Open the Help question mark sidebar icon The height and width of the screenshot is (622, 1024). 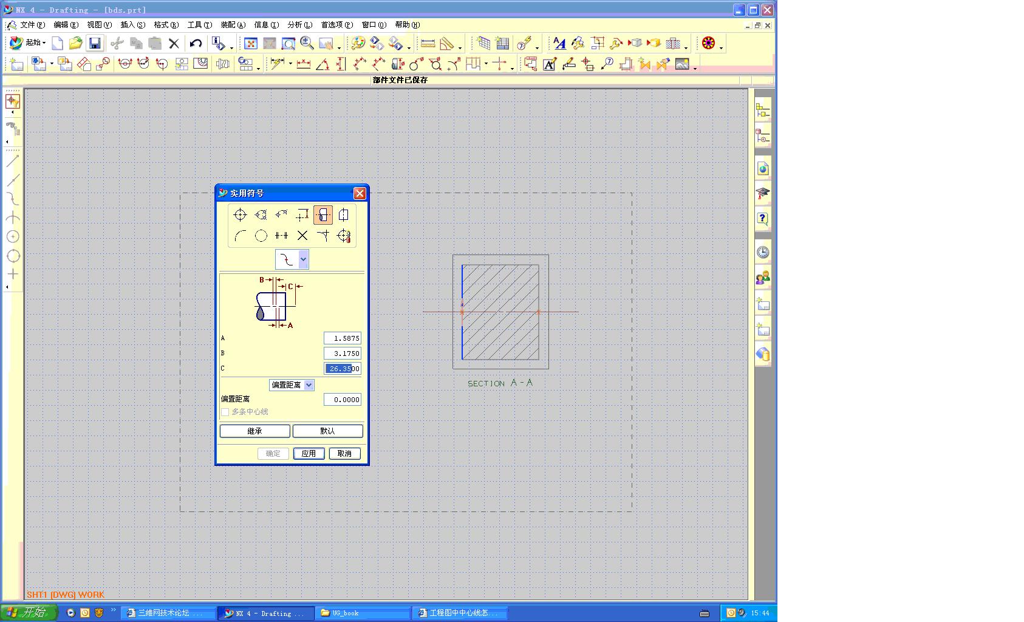[x=763, y=219]
